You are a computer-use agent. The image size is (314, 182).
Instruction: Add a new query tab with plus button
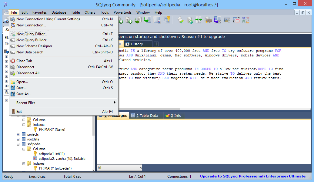pos(156,44)
